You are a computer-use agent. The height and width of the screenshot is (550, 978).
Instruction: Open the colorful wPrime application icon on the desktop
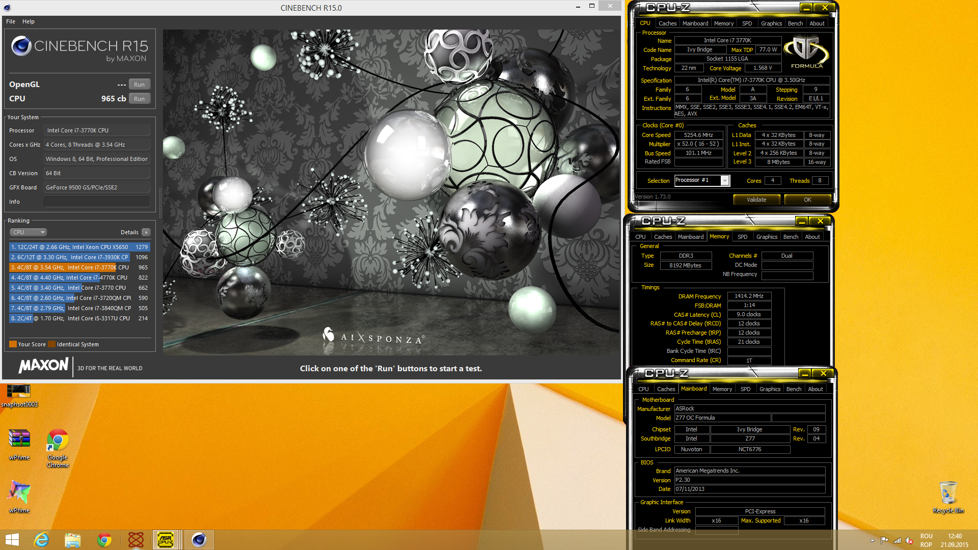tap(19, 497)
